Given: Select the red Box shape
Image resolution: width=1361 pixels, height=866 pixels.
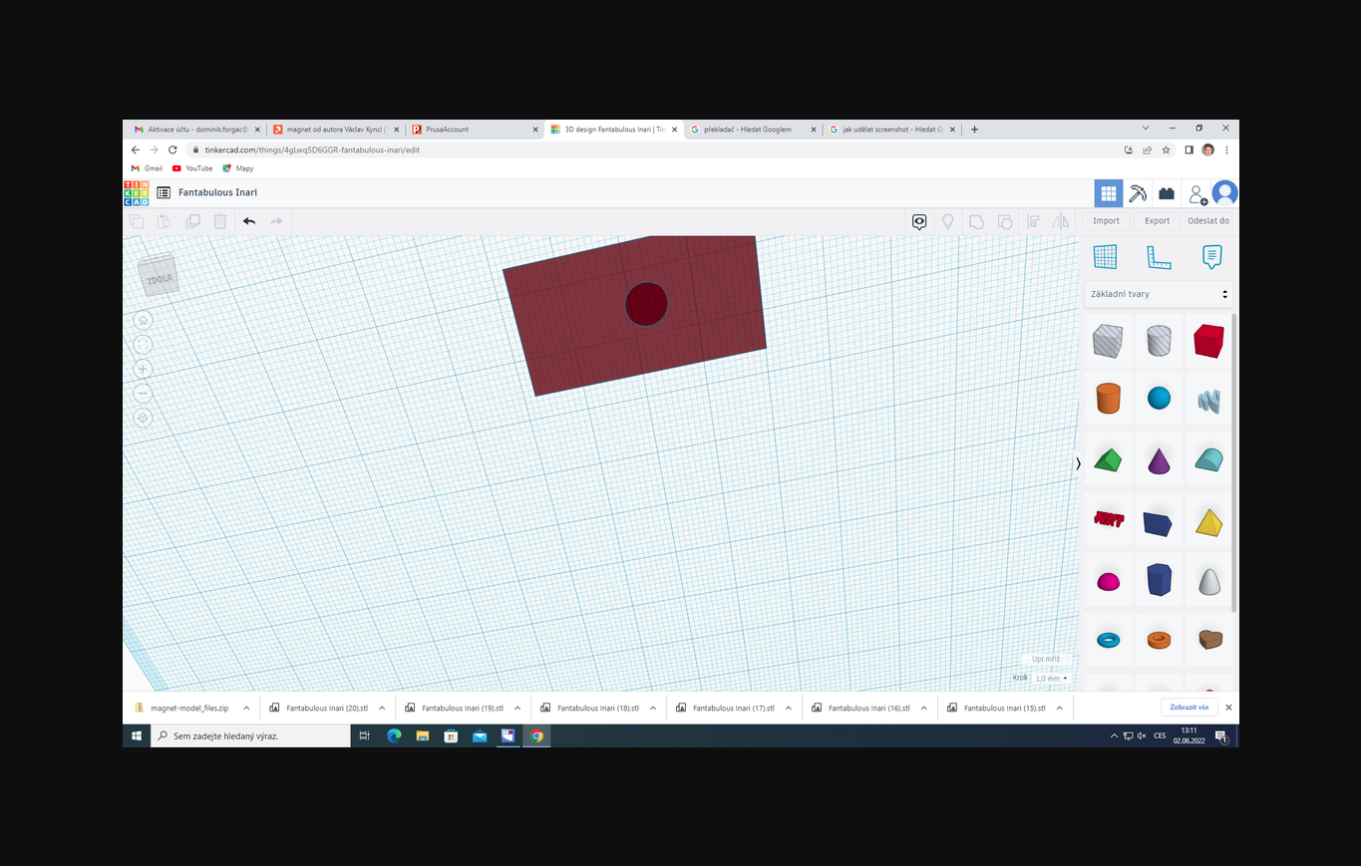Looking at the screenshot, I should (x=1208, y=341).
